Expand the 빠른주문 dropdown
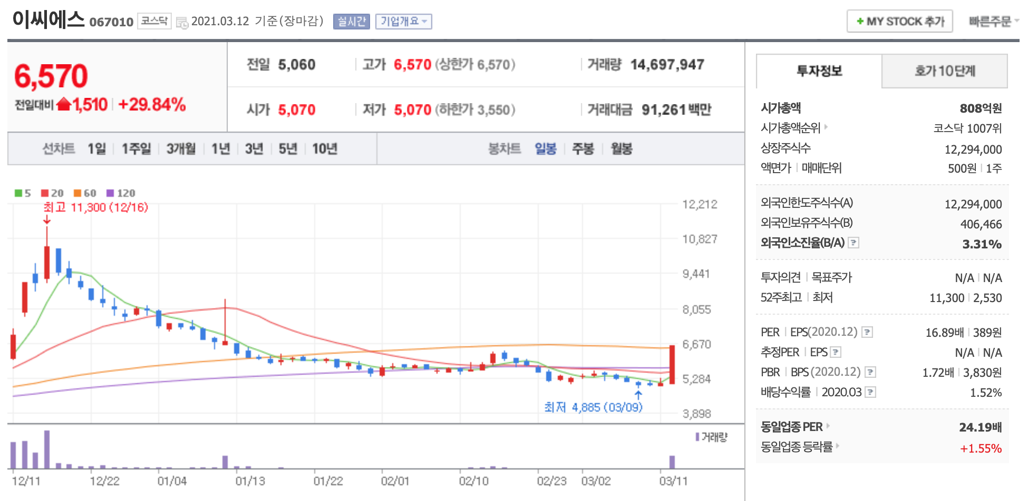This screenshot has width=1028, height=501. click(993, 22)
